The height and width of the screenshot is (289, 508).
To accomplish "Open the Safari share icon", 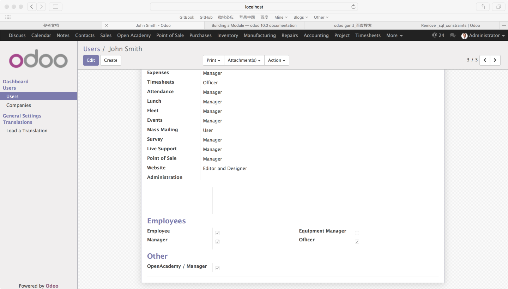I will [x=483, y=7].
